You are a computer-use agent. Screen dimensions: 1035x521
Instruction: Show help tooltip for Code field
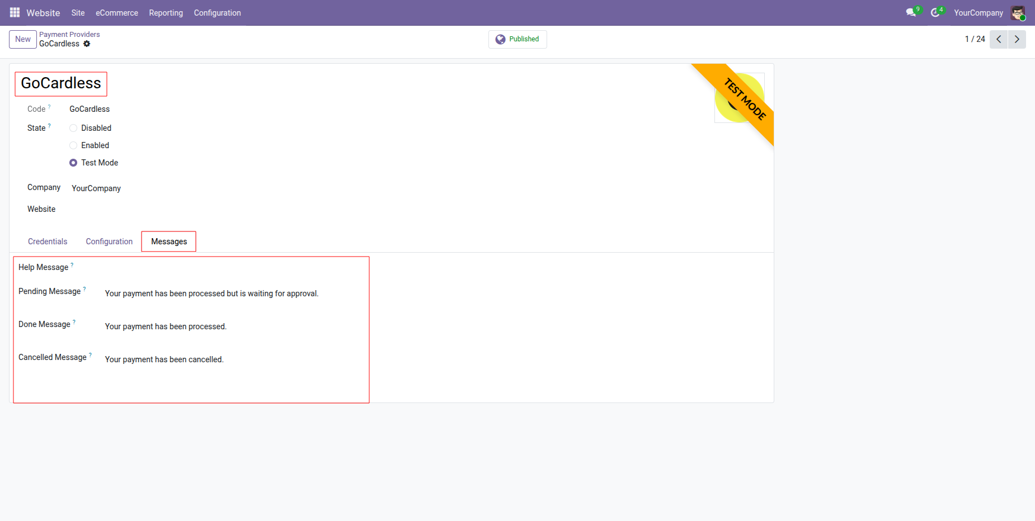[x=49, y=106]
